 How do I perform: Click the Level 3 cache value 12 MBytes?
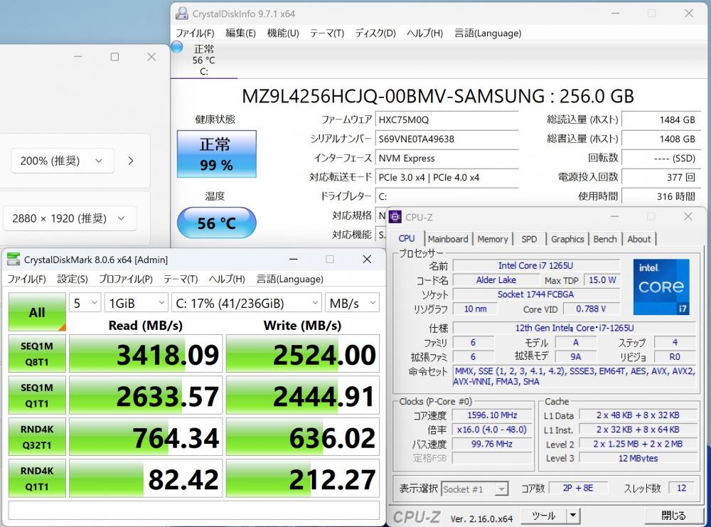[638, 458]
